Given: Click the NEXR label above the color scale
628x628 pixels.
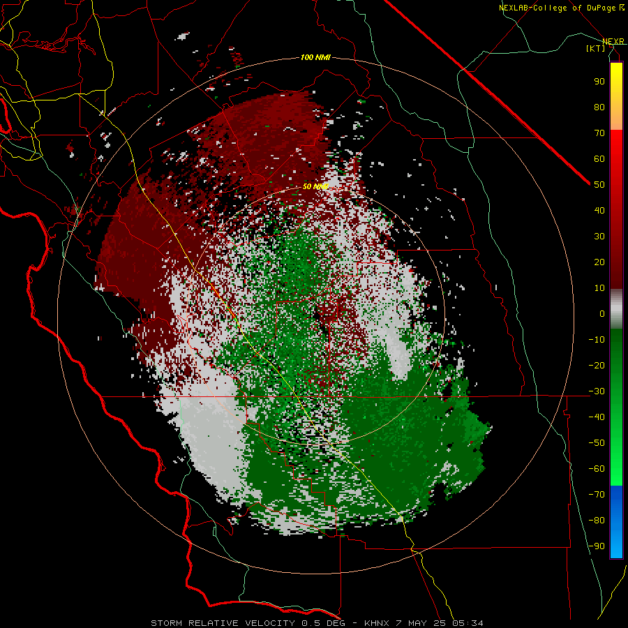Looking at the screenshot, I should (613, 41).
